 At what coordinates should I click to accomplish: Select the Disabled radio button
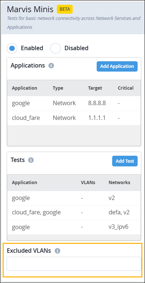click(x=55, y=48)
